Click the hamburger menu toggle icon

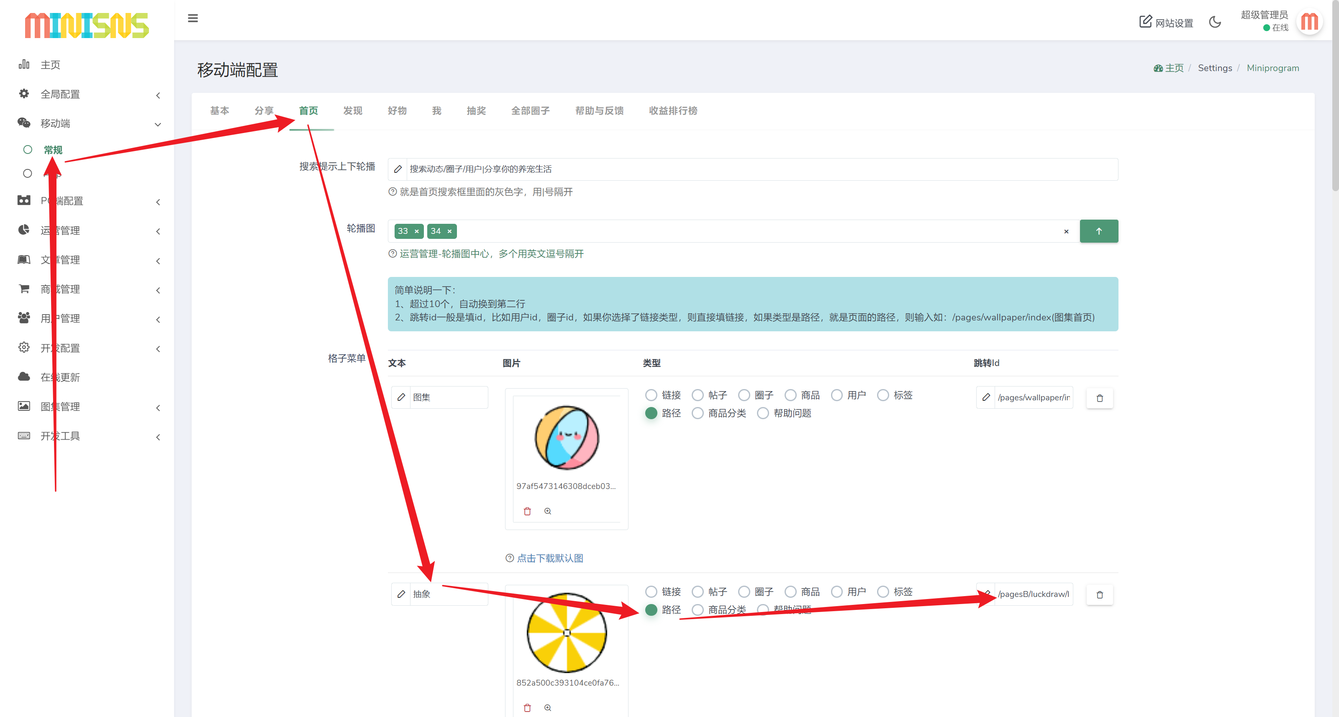click(192, 19)
